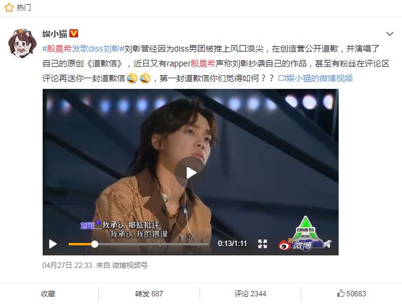
Task: Enter fullscreen with the expand icon
Action: coord(262,244)
